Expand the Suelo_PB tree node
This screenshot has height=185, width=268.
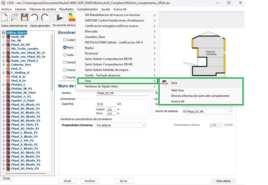4,37
